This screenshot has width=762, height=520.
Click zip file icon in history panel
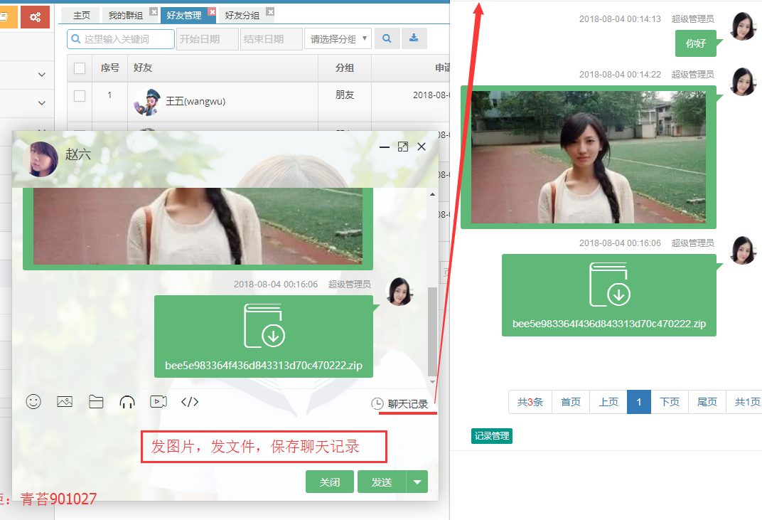(610, 285)
